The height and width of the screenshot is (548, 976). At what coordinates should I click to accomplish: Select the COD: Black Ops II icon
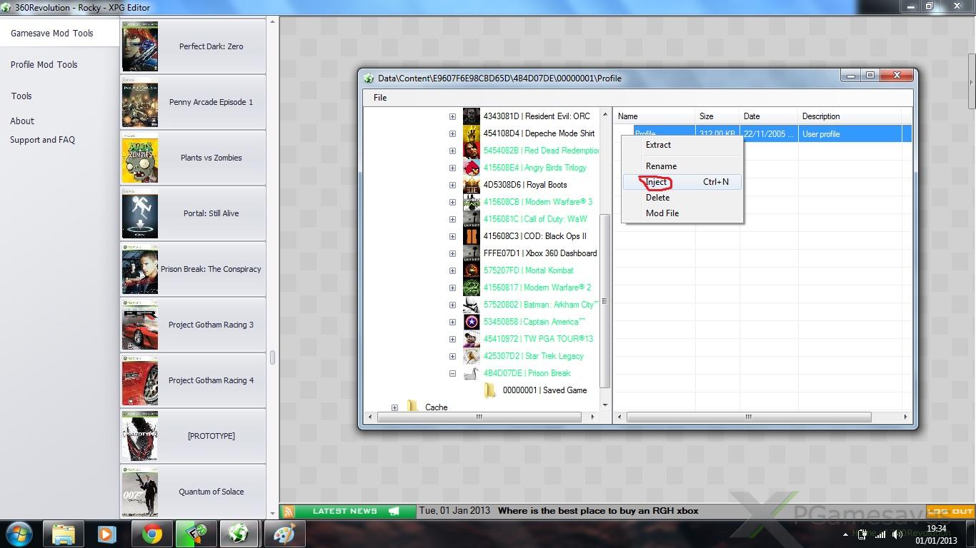tap(471, 236)
